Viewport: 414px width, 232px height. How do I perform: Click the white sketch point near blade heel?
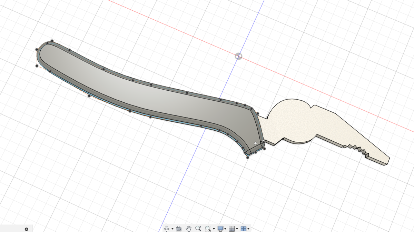(255, 143)
